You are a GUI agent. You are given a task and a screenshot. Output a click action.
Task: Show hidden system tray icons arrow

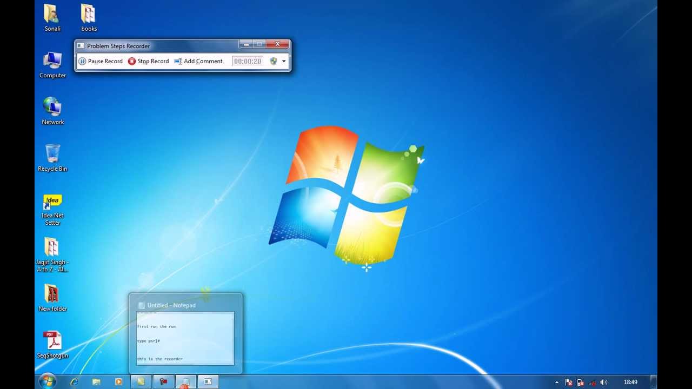point(557,382)
